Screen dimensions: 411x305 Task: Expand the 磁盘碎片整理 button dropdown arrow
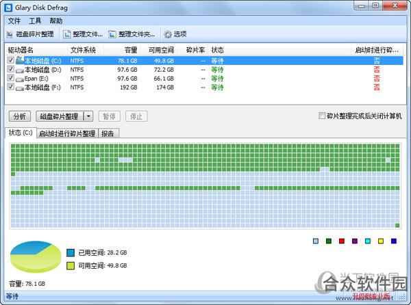88,116
